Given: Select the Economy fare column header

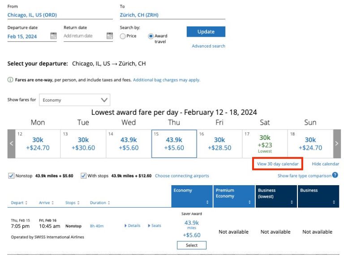Looking at the screenshot, I should [x=191, y=196].
